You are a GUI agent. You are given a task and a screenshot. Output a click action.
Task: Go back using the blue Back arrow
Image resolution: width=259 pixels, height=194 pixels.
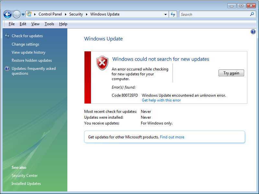pyautogui.click(x=7, y=14)
